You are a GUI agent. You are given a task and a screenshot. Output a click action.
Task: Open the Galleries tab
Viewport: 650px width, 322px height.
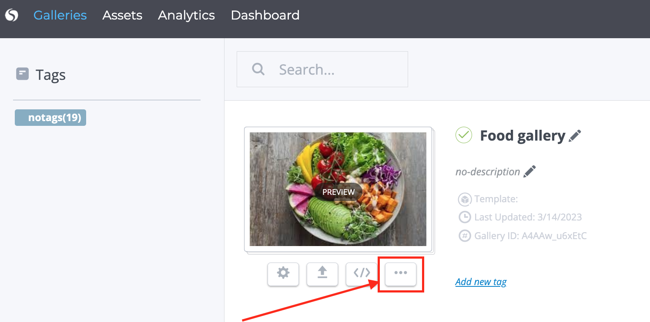[x=60, y=15]
